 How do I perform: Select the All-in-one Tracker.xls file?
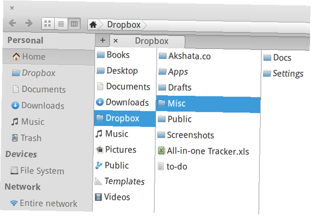click(207, 151)
